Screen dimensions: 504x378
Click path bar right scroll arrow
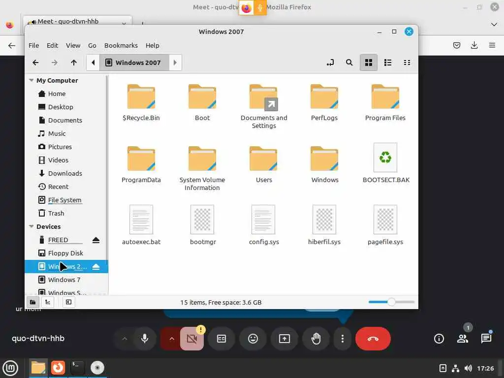point(175,63)
